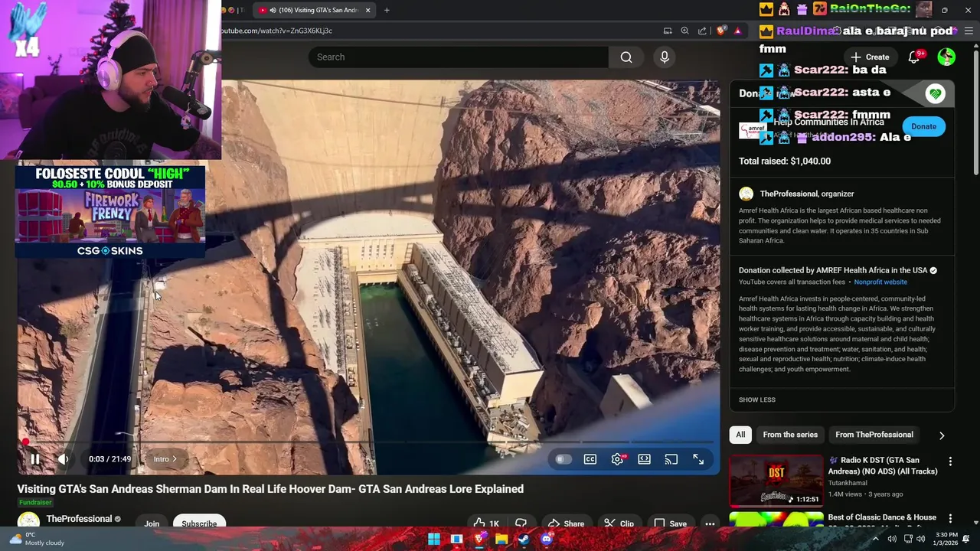
Task: Select the All filter chip
Action: 740,435
